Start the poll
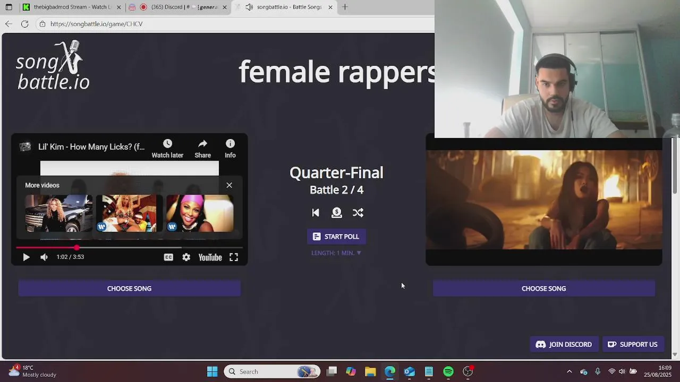This screenshot has width=680, height=382. point(336,237)
